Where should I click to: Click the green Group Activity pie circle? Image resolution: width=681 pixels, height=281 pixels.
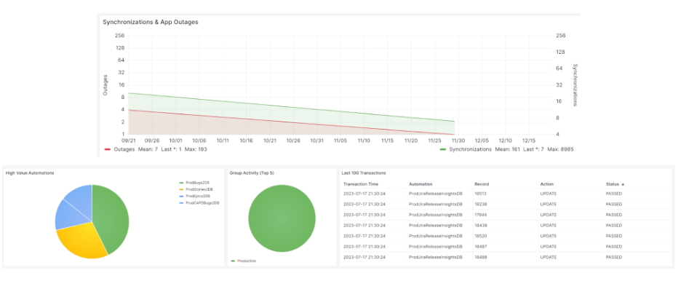point(282,218)
